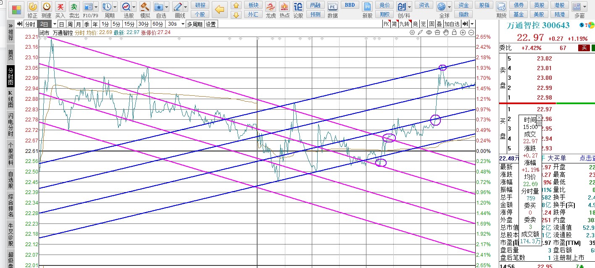Viewport: 595px width, 268px height.
Task: Open the 测速 speed test tool
Action: point(47,7)
